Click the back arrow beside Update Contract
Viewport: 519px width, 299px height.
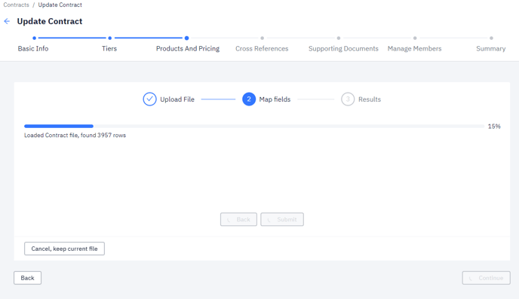coord(7,22)
